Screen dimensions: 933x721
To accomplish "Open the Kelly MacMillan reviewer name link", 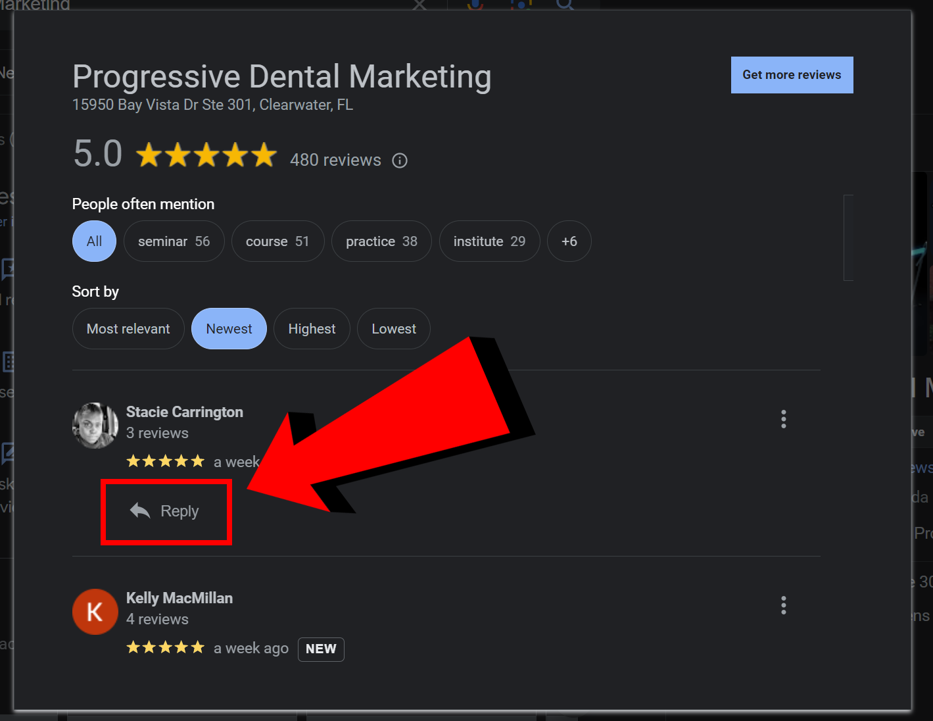I will (179, 598).
